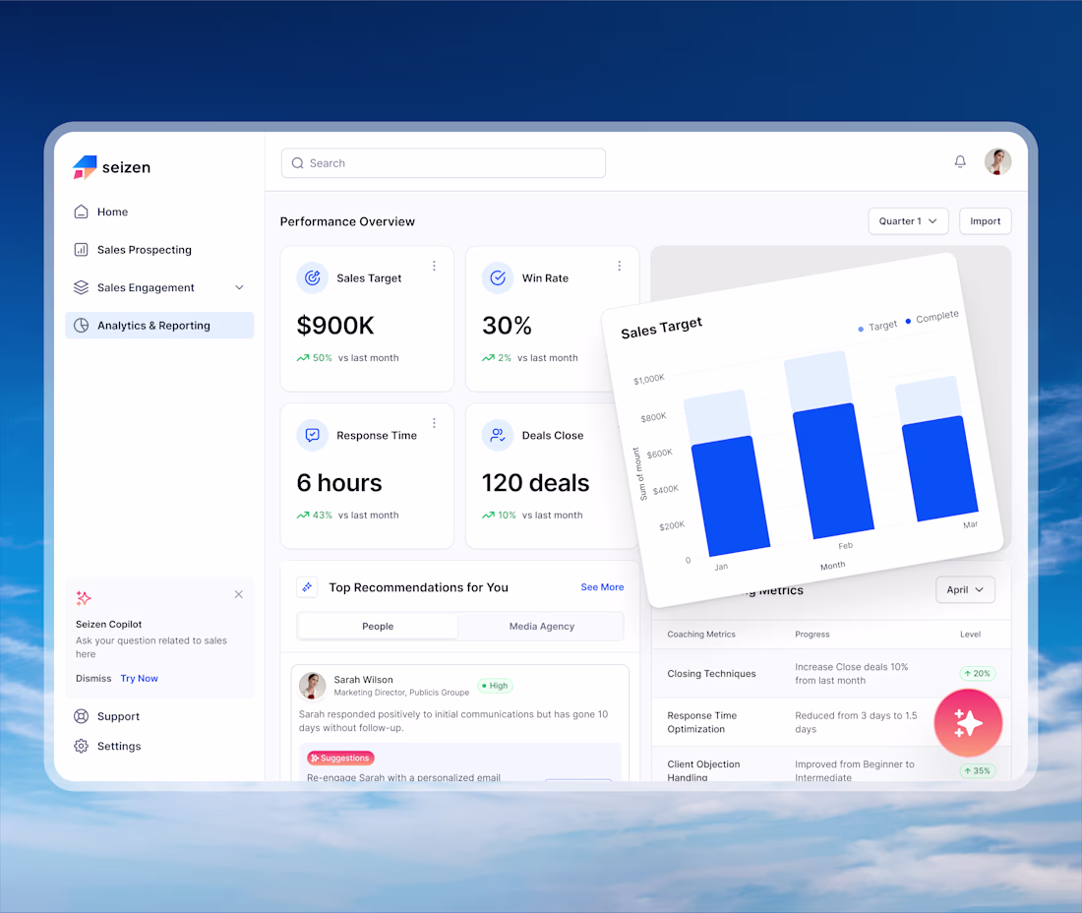Click the Response Time chat icon
1082x913 pixels.
(313, 436)
